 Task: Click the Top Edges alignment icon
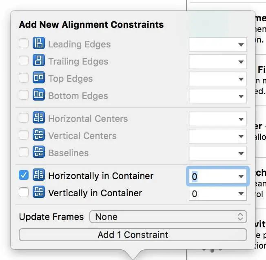click(x=39, y=78)
